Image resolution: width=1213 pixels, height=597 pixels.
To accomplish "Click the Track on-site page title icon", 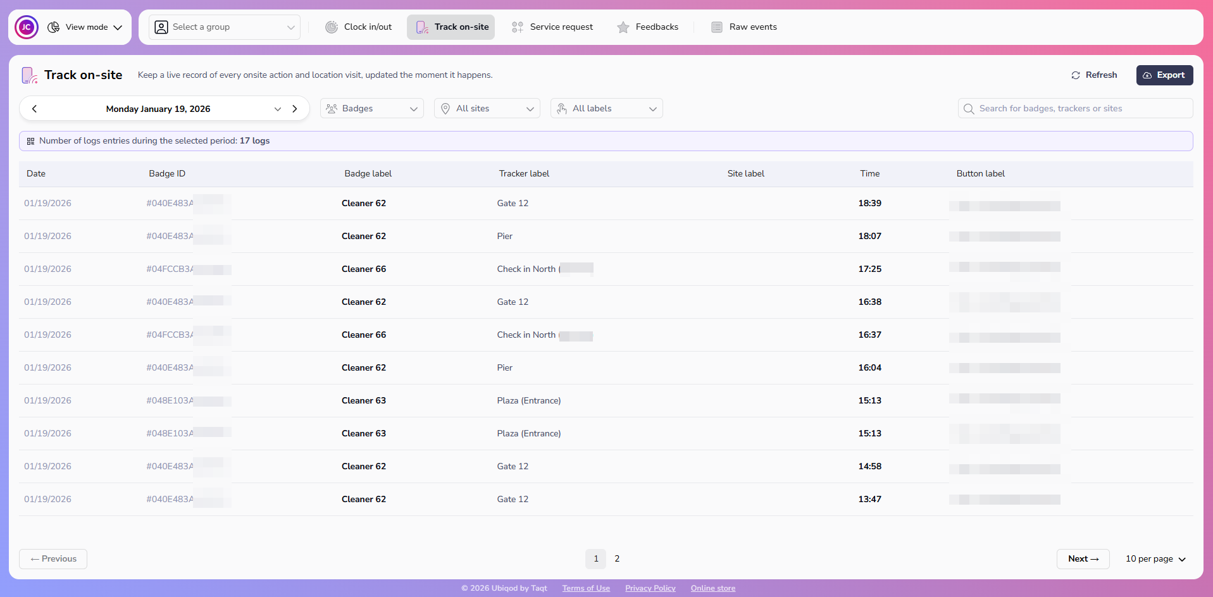I will coord(30,75).
